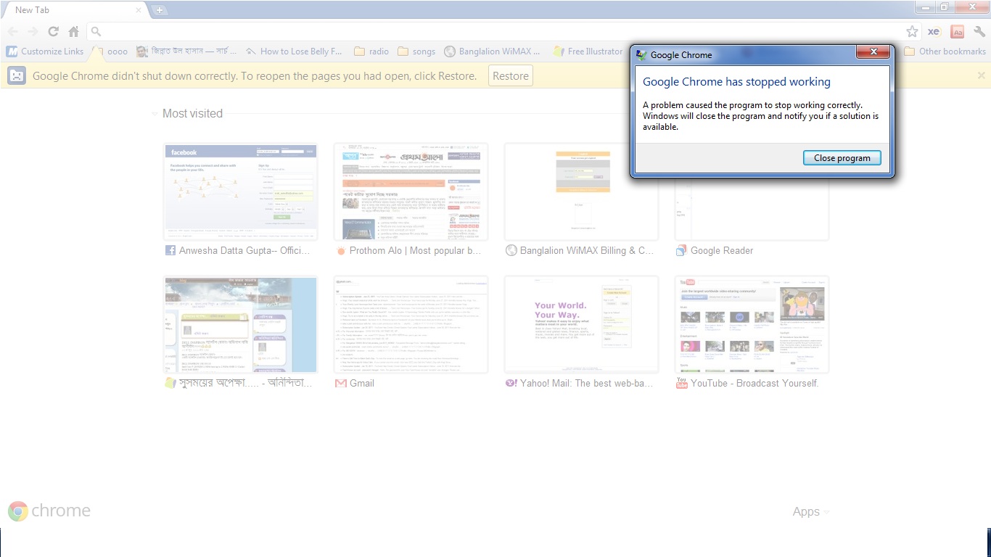Click the Restore button in the infobar
The height and width of the screenshot is (557, 991).
click(x=511, y=75)
